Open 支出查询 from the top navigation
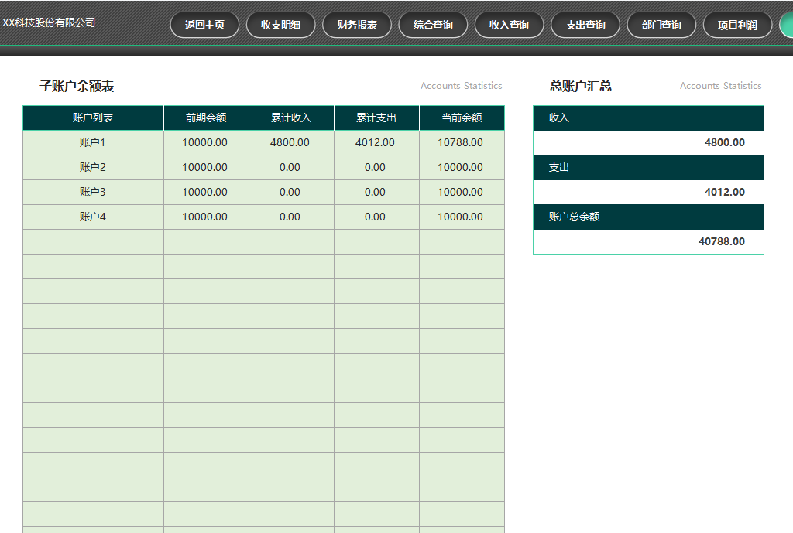The height and width of the screenshot is (533, 793). pos(585,25)
